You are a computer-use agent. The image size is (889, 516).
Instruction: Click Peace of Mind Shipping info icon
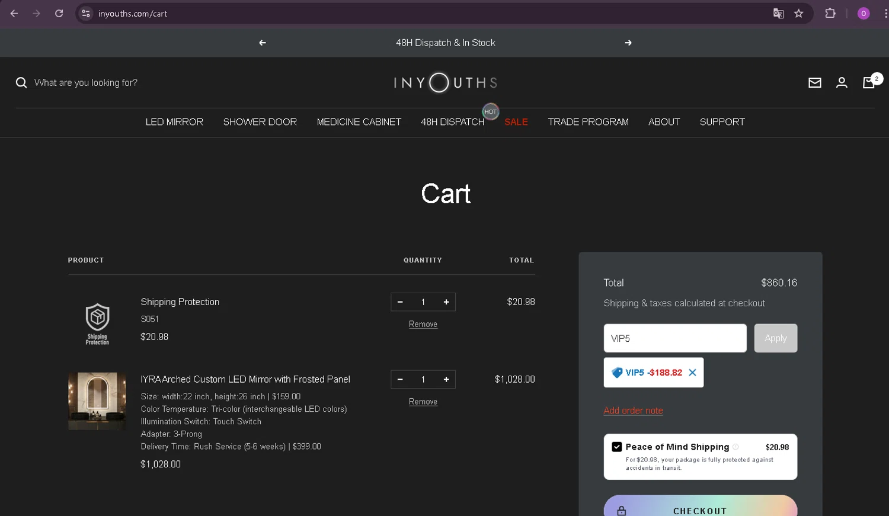pyautogui.click(x=735, y=447)
